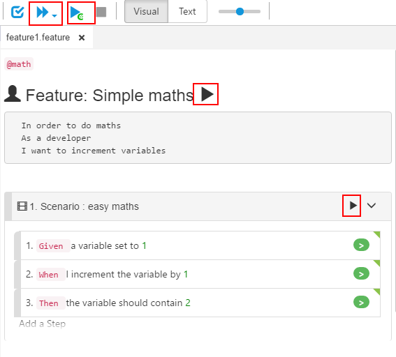Switch to Text view mode
This screenshot has height=357, width=396.
187,11
